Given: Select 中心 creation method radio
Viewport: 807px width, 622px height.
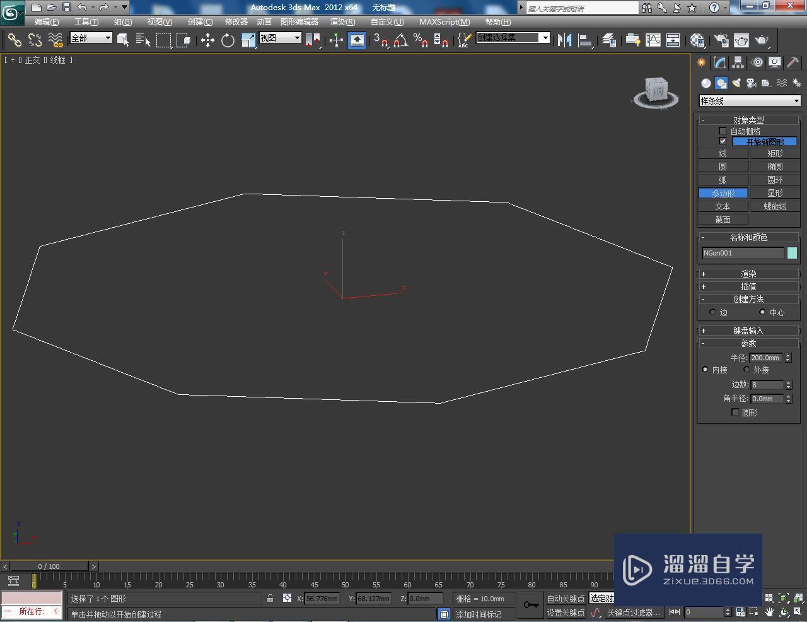Looking at the screenshot, I should click(x=762, y=312).
